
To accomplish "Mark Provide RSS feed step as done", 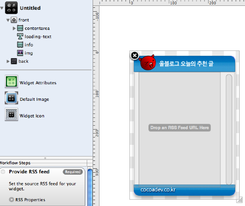I will 3,172.
